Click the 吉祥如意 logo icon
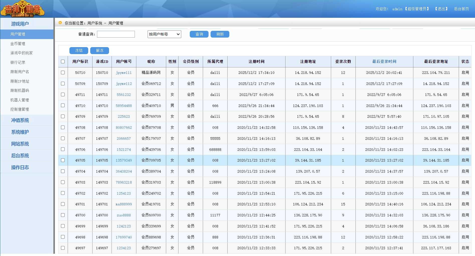 [23, 9]
